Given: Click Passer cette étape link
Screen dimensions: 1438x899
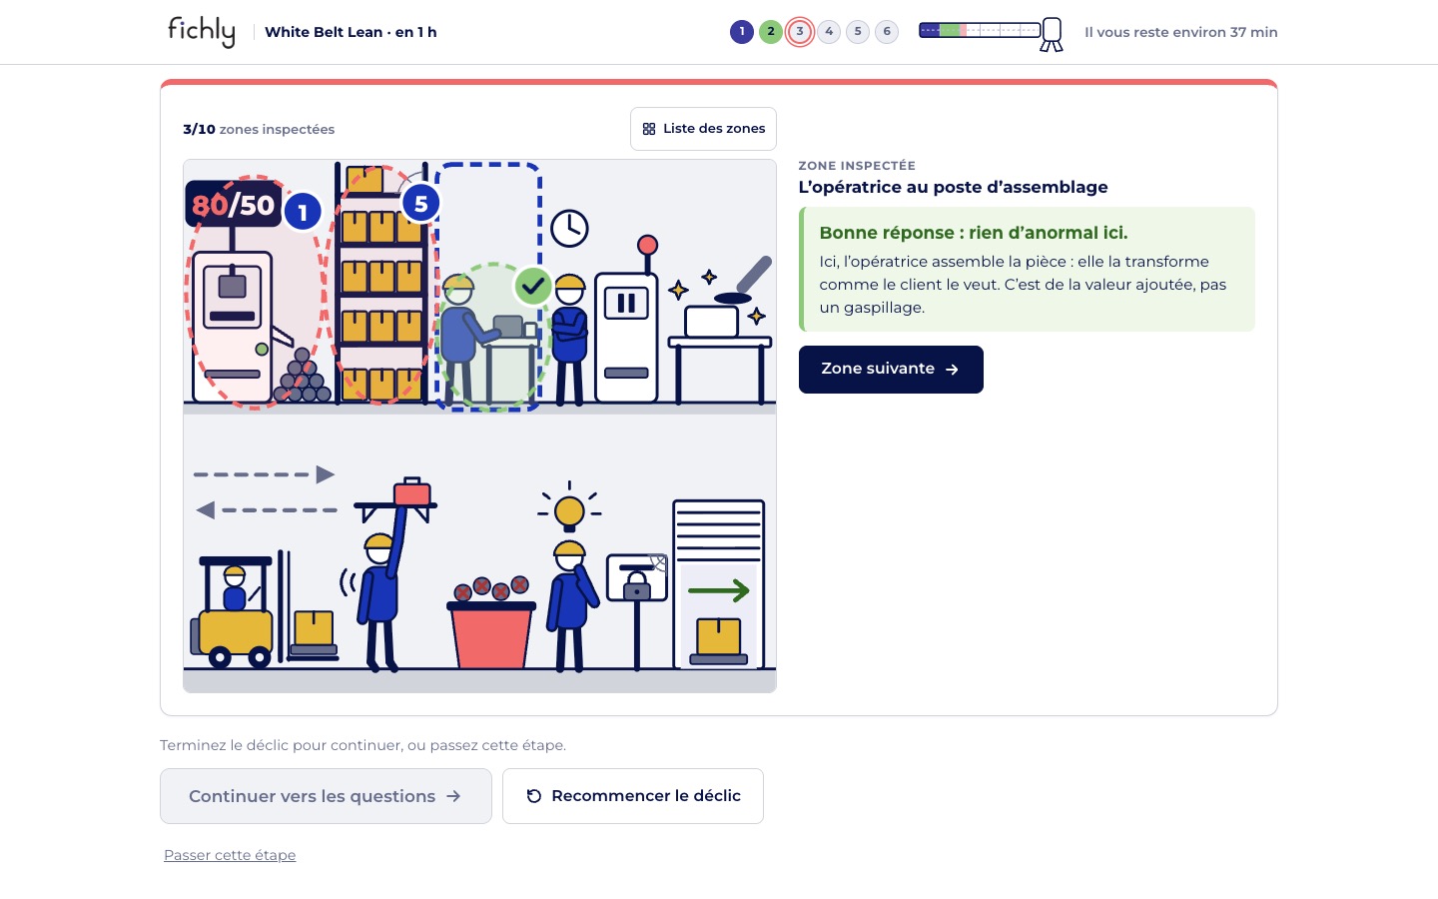Looking at the screenshot, I should [x=230, y=855].
